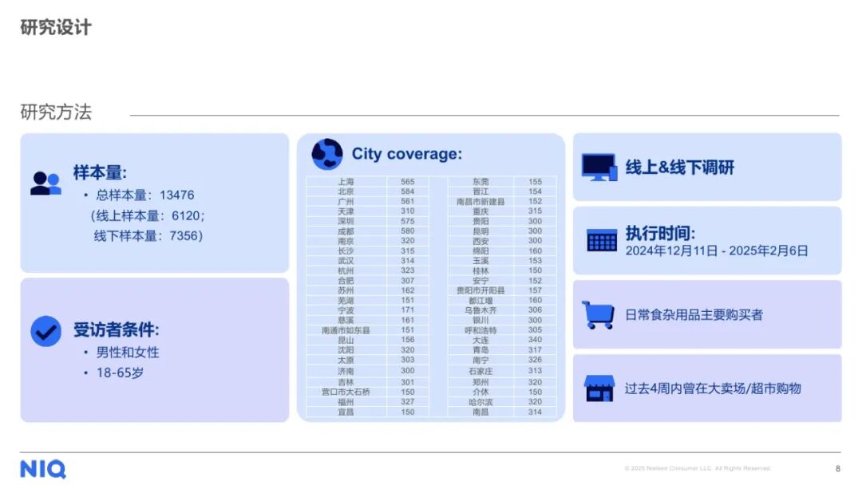
Task: Click the value 584 in the table
Action: (407, 191)
